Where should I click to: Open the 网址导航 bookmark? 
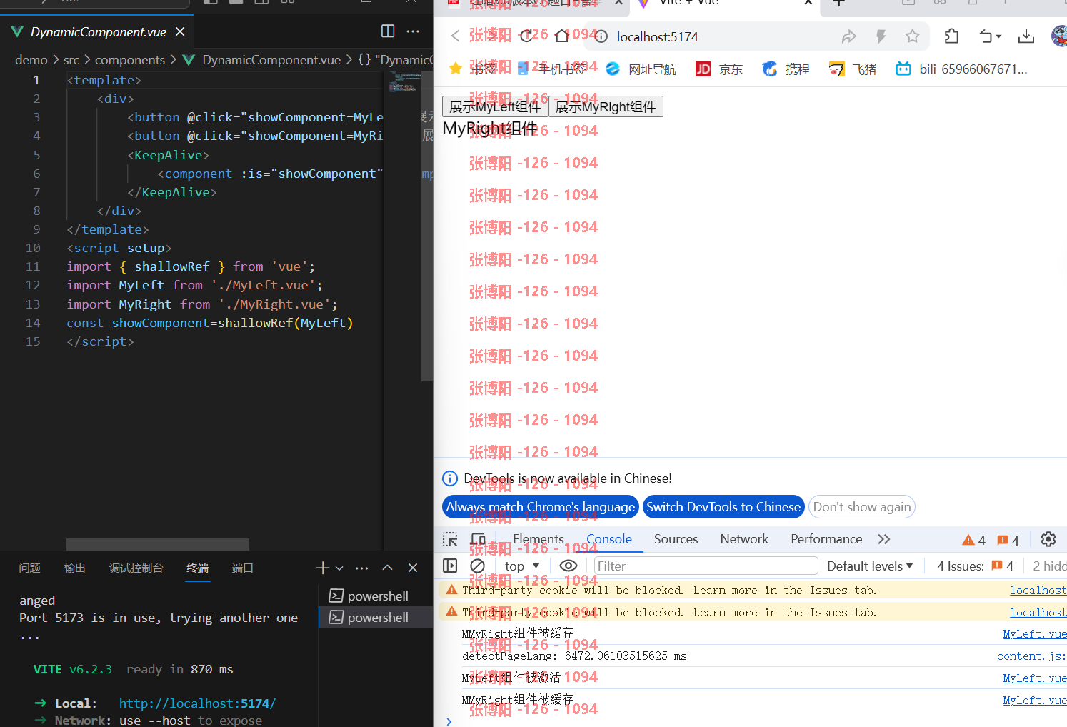tap(640, 69)
